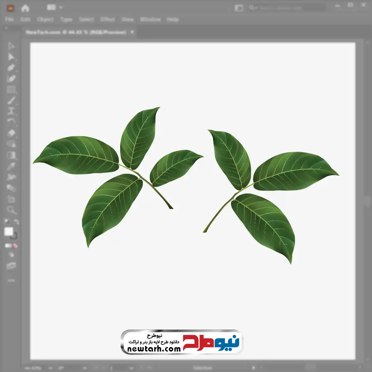Screen dimensions: 372x372
Task: Open the workspace switcher icon
Action: [239, 8]
